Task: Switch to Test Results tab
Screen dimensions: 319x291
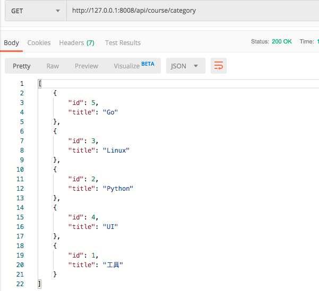Action: click(x=123, y=42)
